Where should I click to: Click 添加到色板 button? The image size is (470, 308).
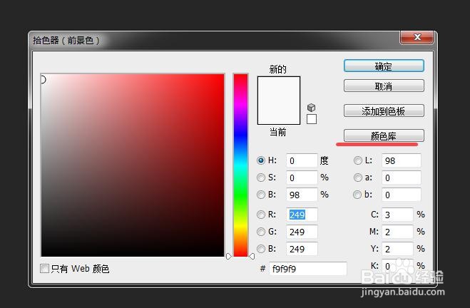tap(384, 111)
